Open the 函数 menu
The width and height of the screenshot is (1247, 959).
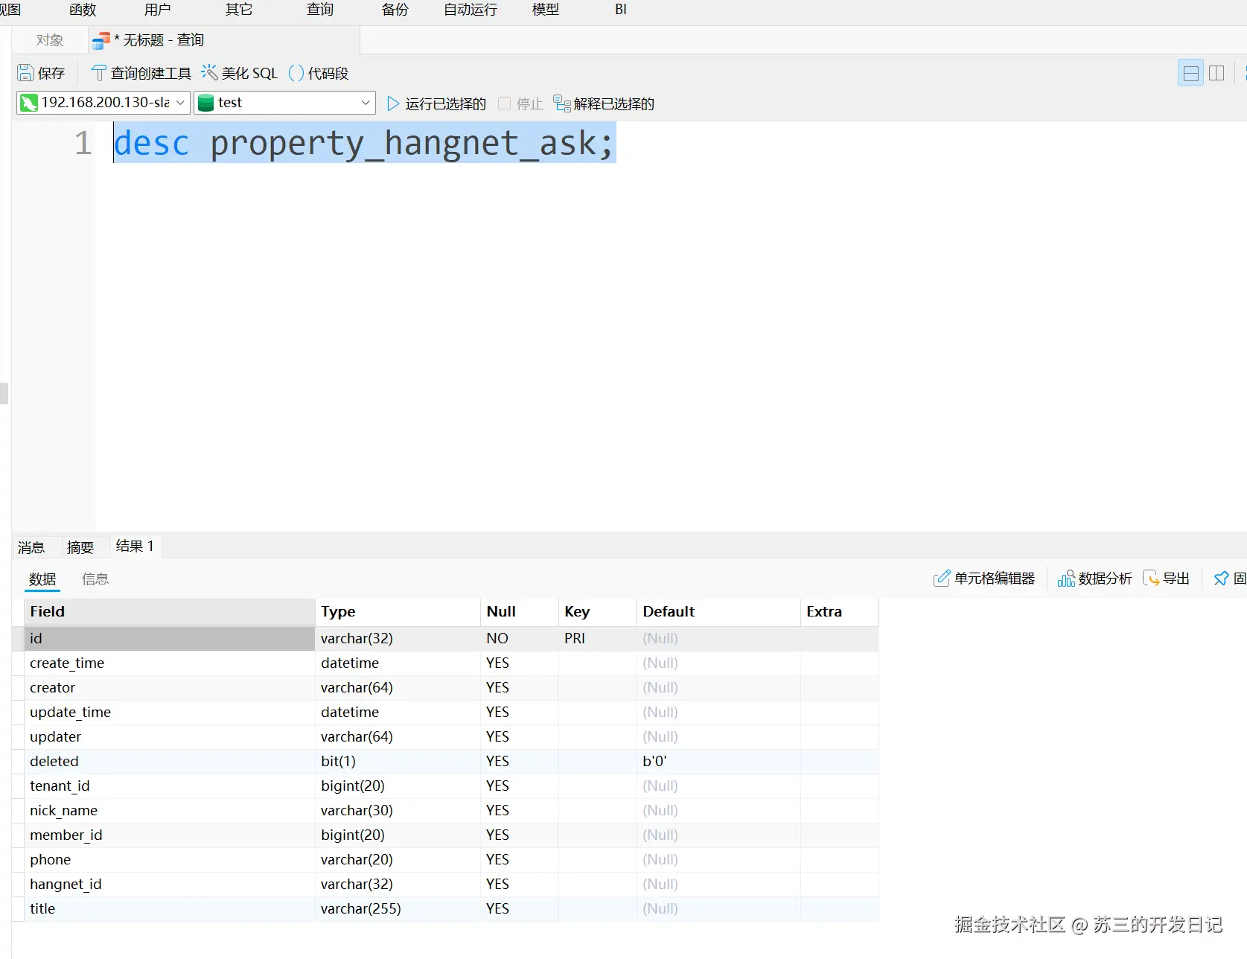83,10
